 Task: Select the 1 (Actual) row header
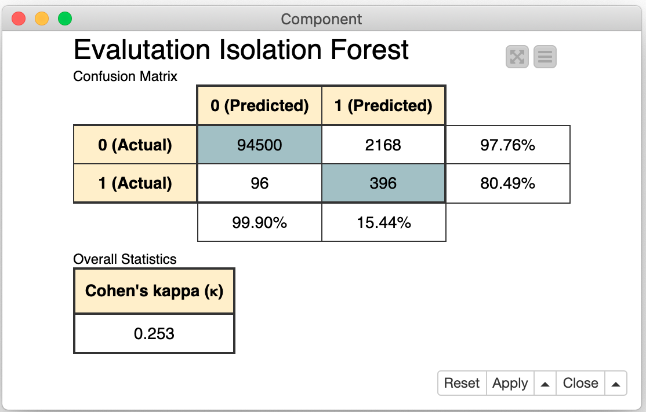click(x=135, y=183)
